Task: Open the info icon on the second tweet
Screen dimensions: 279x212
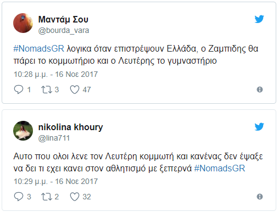Action: [x=260, y=197]
